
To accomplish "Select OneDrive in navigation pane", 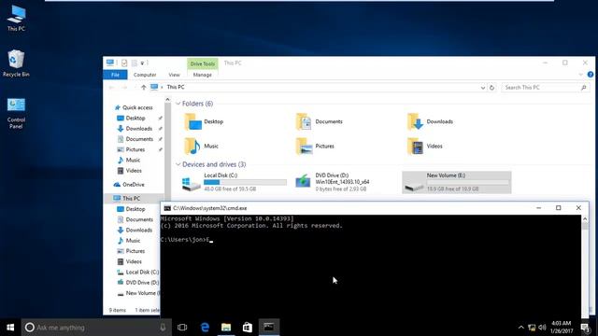I will (x=130, y=185).
